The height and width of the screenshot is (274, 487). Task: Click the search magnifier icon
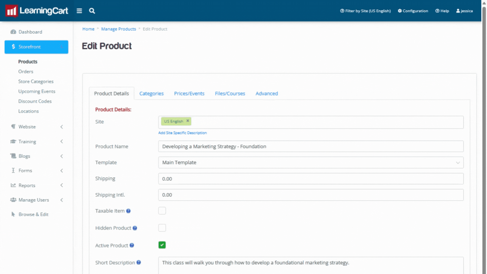click(x=92, y=11)
